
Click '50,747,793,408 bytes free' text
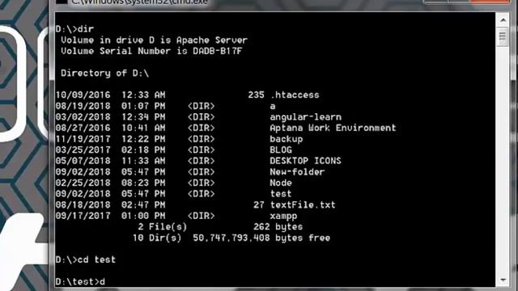(261, 238)
